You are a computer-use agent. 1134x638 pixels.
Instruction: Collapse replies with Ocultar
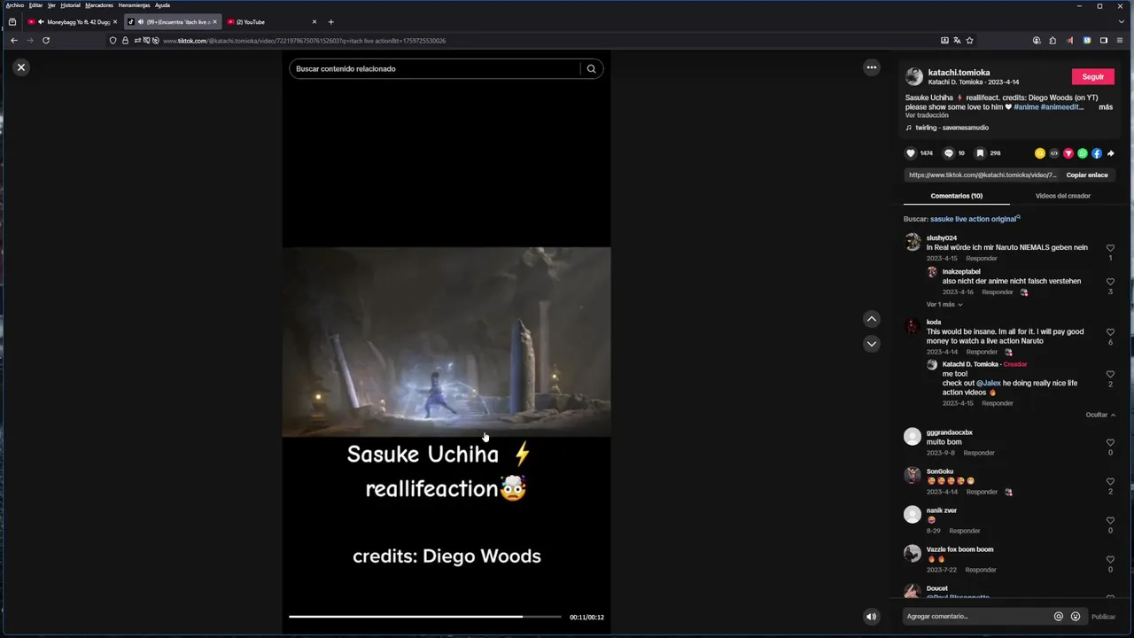[1100, 415]
